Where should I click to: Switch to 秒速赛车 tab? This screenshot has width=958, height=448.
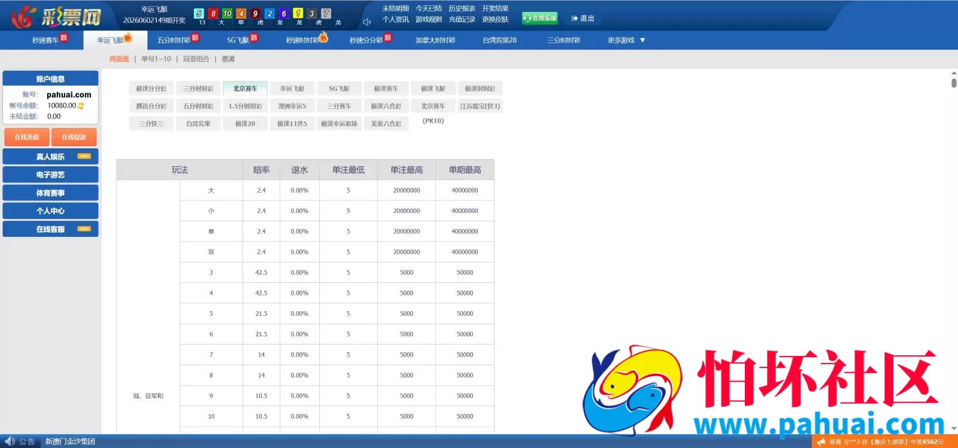(x=46, y=40)
